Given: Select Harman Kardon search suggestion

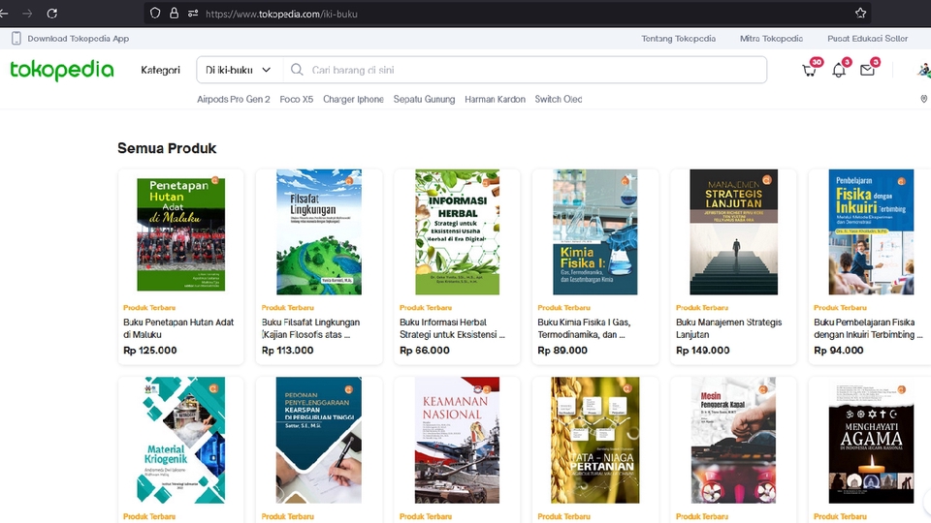Looking at the screenshot, I should tap(495, 99).
